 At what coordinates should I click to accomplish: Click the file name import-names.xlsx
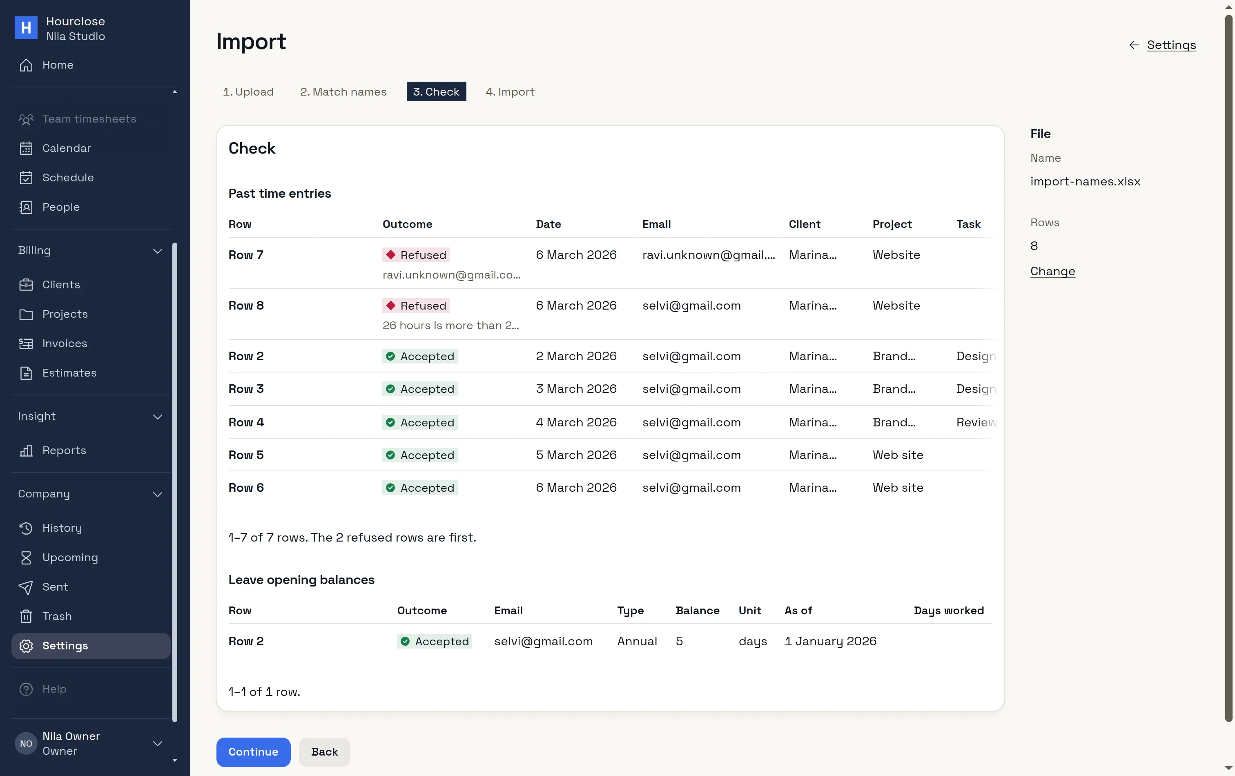pyautogui.click(x=1085, y=182)
